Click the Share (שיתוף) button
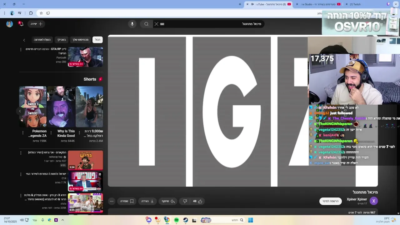This screenshot has width=400, height=225. [x=168, y=201]
